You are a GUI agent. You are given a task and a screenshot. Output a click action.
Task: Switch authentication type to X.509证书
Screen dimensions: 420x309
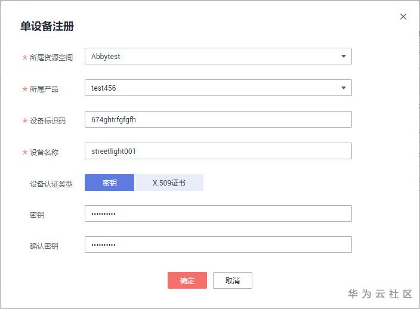coord(169,183)
